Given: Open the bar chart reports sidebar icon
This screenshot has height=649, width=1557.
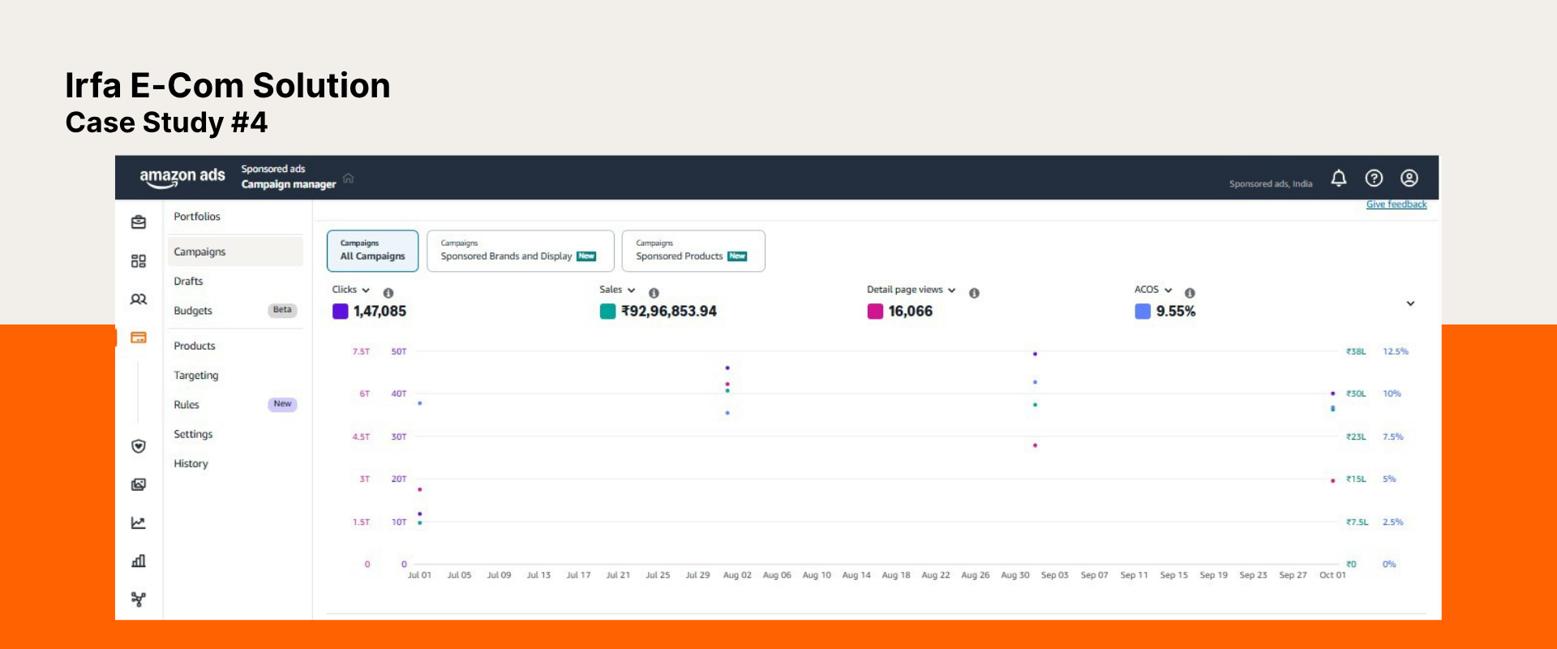Looking at the screenshot, I should (x=139, y=561).
